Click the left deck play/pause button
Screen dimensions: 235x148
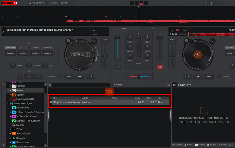pos(80,77)
